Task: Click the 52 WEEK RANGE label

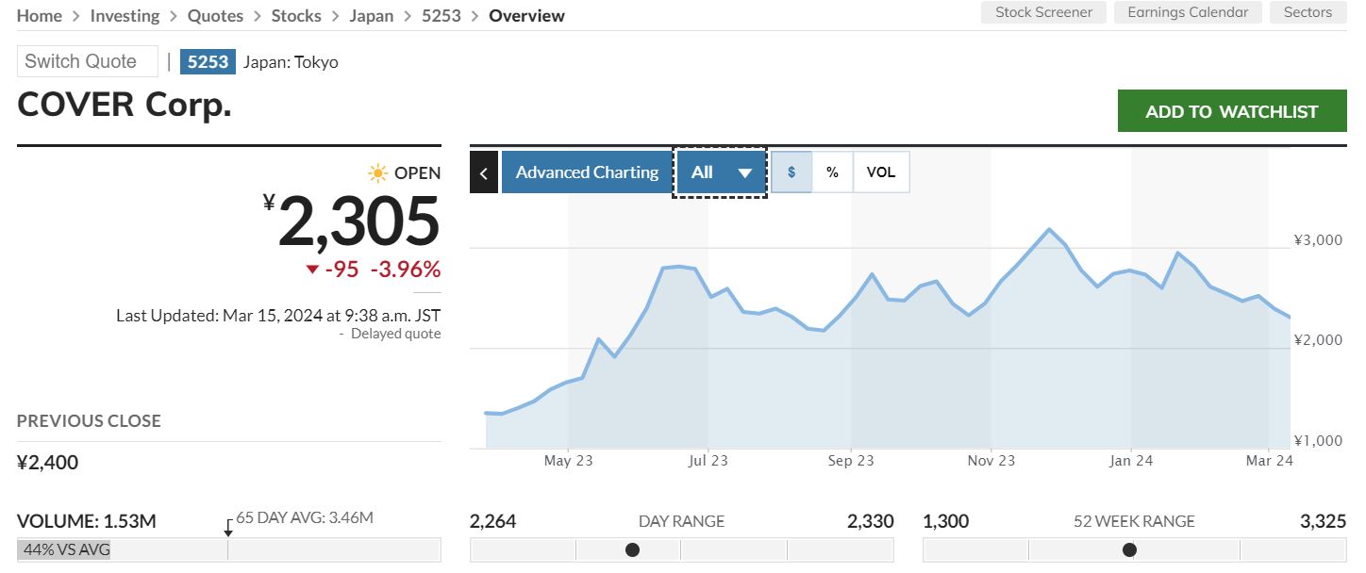Action: 1135,521
